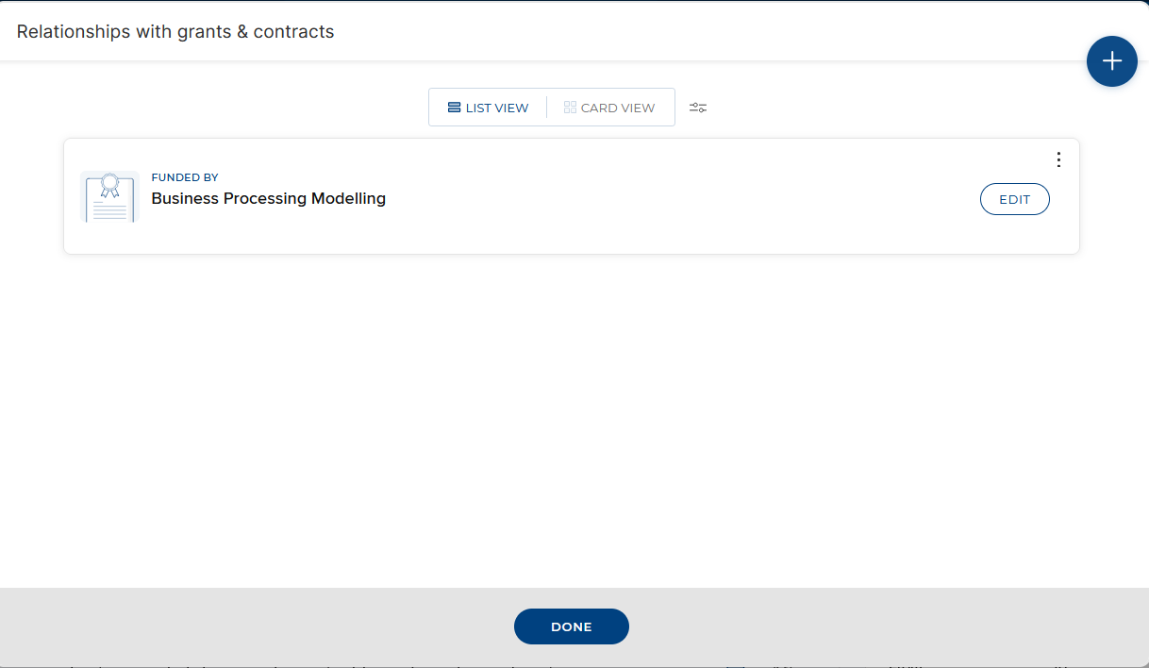Switch to CARD VIEW
The height and width of the screenshot is (668, 1149).
pos(609,108)
